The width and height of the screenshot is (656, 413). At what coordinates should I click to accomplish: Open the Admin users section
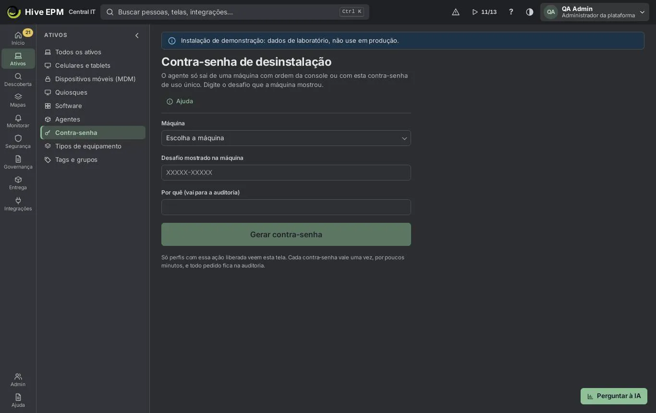click(18, 379)
